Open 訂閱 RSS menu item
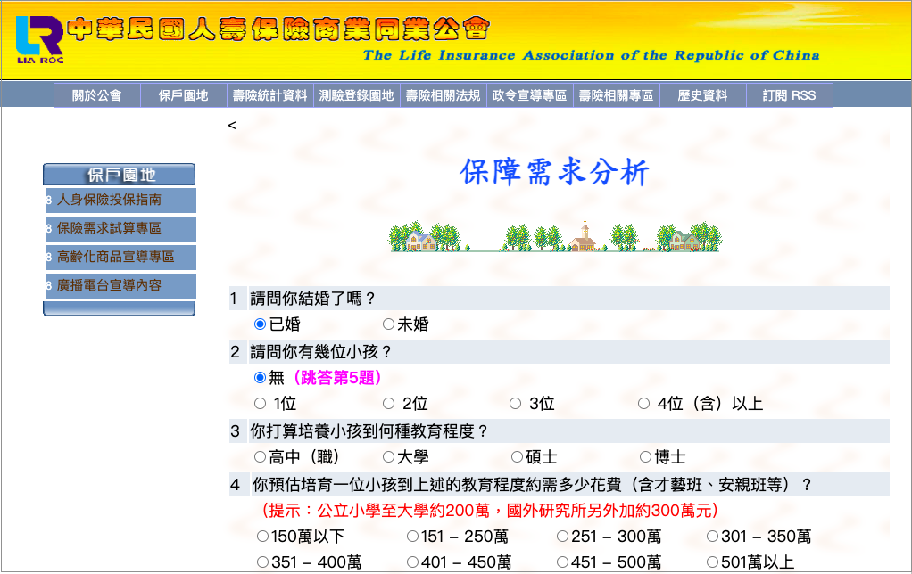Viewport: 912px width, 574px height. point(789,95)
